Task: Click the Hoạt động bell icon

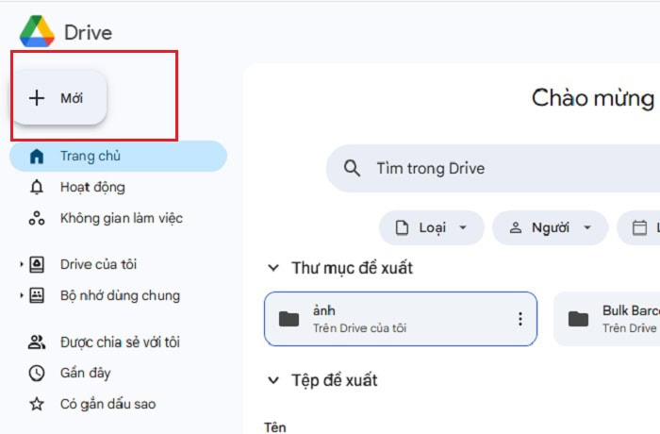Action: 37,188
